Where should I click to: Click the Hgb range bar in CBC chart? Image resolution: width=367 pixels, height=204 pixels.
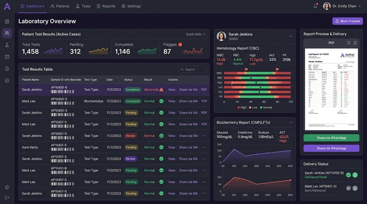coord(257,82)
